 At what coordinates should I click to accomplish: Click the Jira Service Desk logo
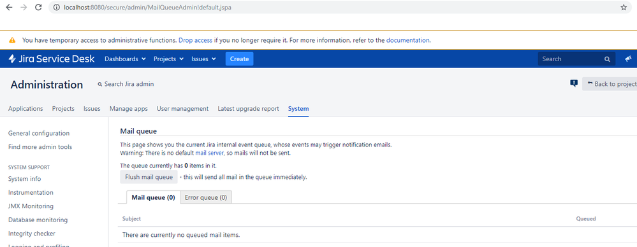(x=51, y=59)
